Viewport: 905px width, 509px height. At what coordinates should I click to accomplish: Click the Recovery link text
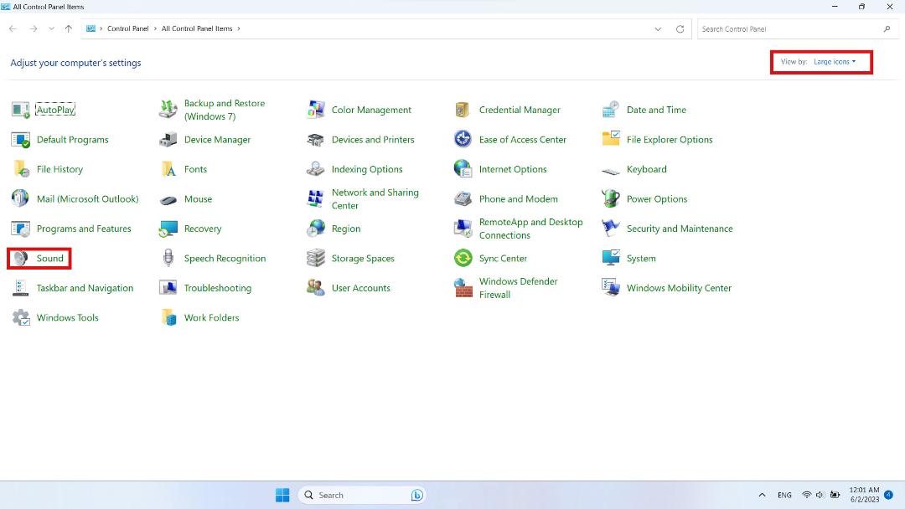pyautogui.click(x=203, y=229)
